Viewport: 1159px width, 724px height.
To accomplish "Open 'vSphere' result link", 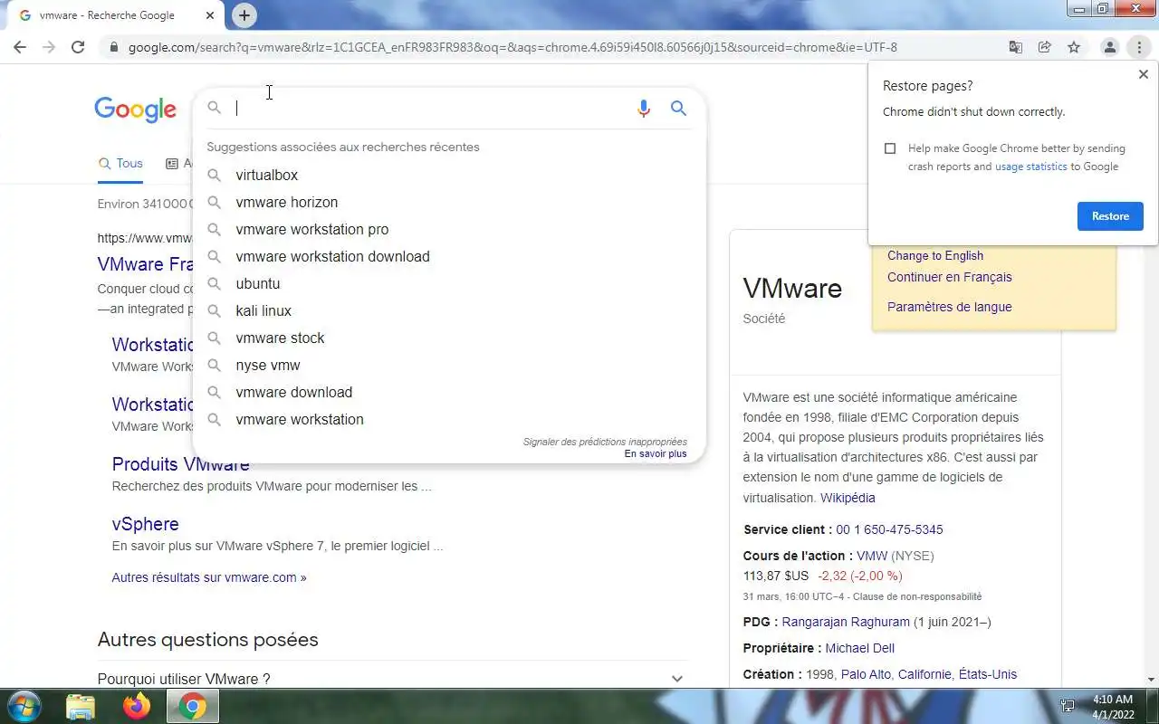I will [145, 524].
